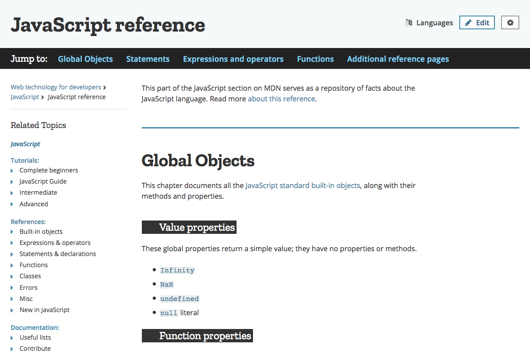Screen dimensions: 530x353
Task: Click the Documentation: heading
Action: pyautogui.click(x=35, y=328)
